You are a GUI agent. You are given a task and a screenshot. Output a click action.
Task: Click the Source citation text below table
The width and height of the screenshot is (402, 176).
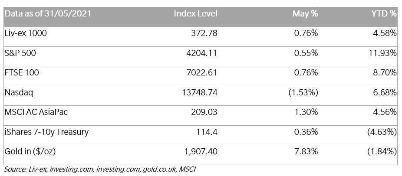[100, 169]
